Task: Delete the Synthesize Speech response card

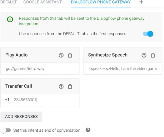Action: click(x=153, y=55)
